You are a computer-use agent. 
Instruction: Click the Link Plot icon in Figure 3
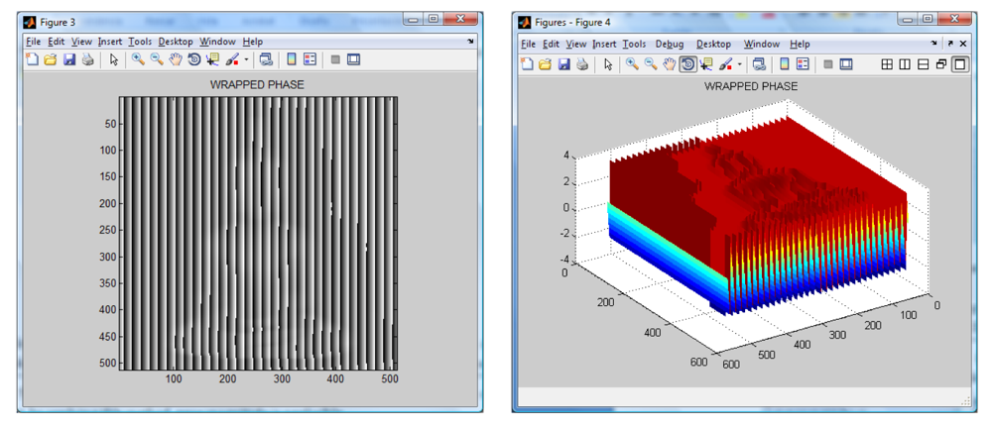click(x=266, y=60)
